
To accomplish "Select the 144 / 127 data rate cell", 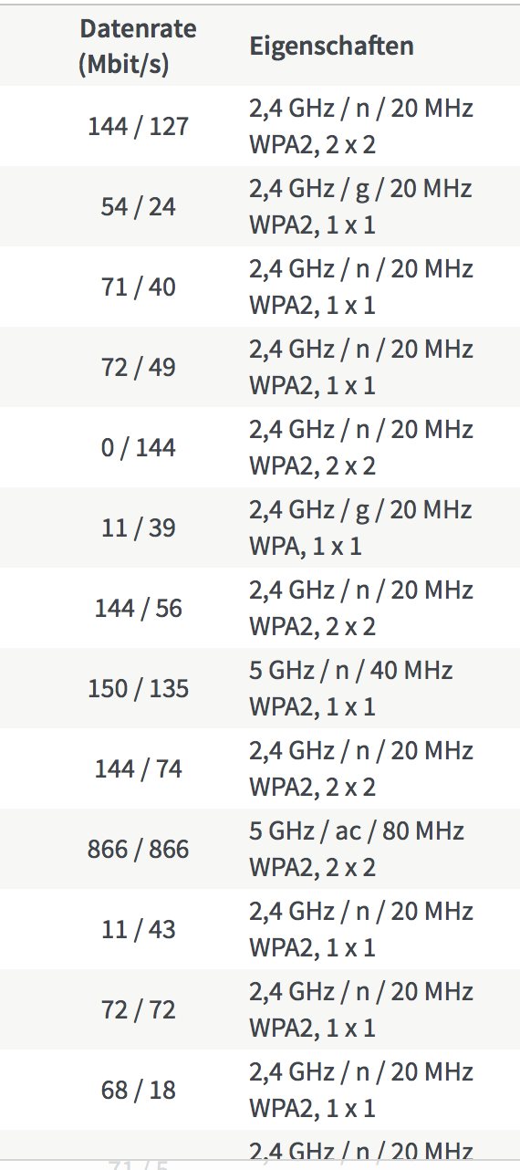I will click(x=138, y=127).
